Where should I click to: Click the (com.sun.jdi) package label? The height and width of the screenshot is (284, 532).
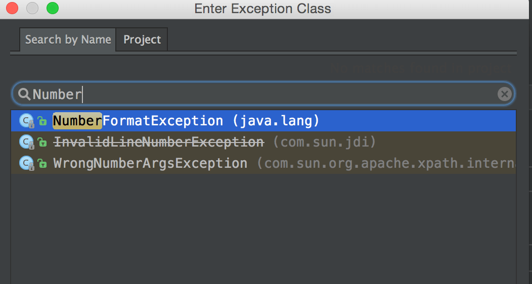(x=325, y=143)
